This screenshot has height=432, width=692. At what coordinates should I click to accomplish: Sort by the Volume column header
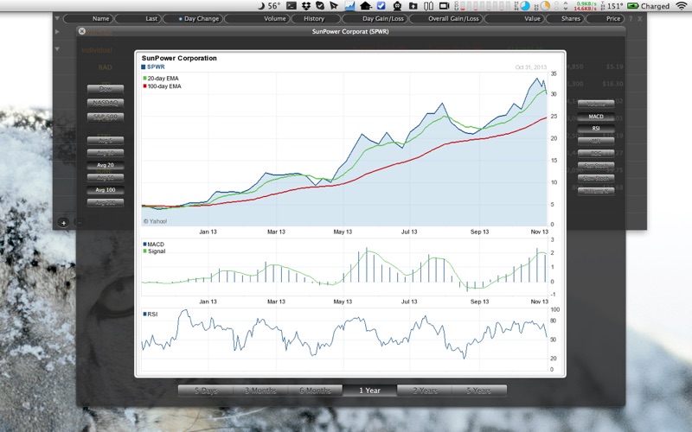[x=257, y=18]
